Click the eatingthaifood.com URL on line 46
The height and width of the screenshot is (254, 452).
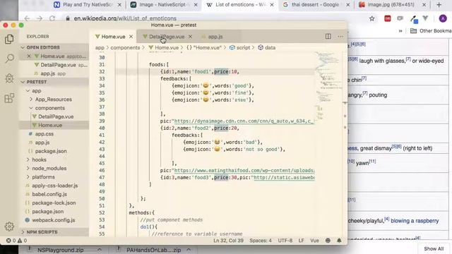(x=244, y=171)
